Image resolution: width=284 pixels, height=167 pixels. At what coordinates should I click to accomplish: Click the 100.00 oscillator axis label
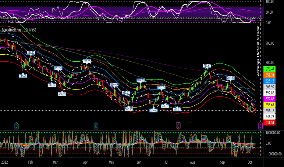point(270,2)
